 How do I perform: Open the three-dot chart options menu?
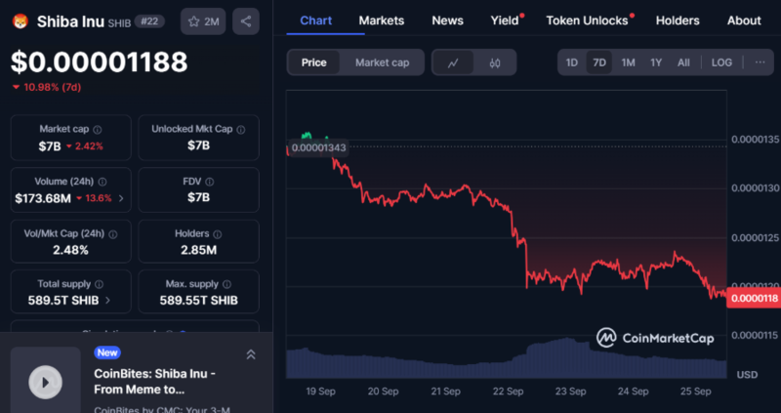pyautogui.click(x=760, y=62)
